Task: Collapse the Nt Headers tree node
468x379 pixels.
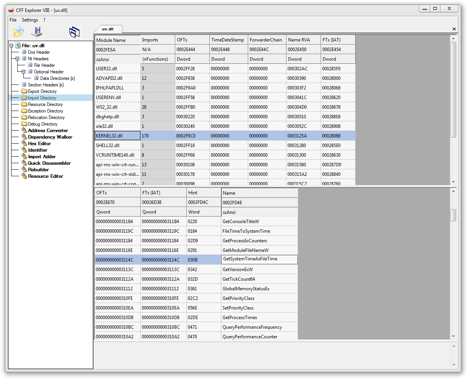Action: (x=17, y=58)
